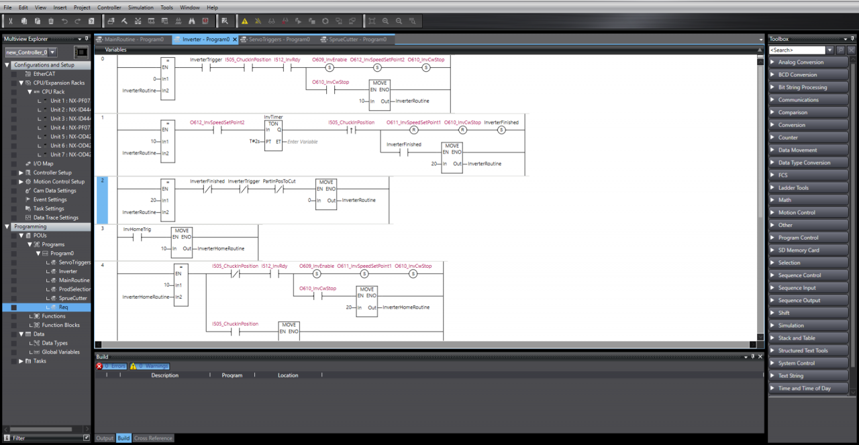Open the Simulation menu
This screenshot has height=445, width=859.
tap(141, 7)
